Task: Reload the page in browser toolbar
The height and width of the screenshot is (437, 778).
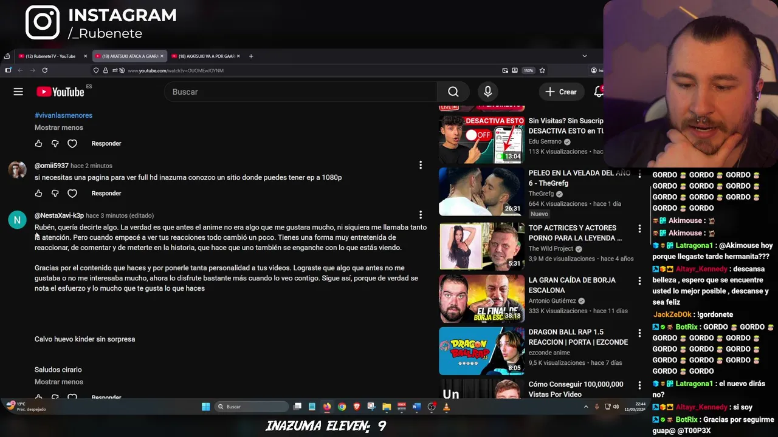Action: [x=45, y=70]
